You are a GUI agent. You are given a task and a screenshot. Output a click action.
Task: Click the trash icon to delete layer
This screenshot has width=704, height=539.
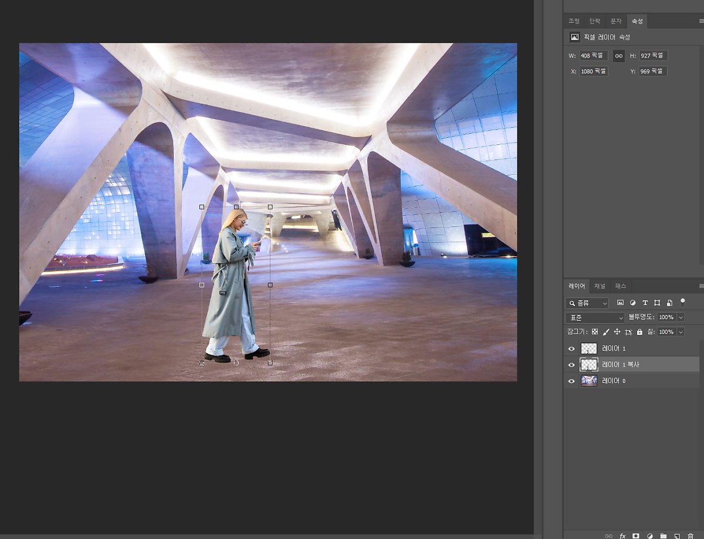point(690,535)
